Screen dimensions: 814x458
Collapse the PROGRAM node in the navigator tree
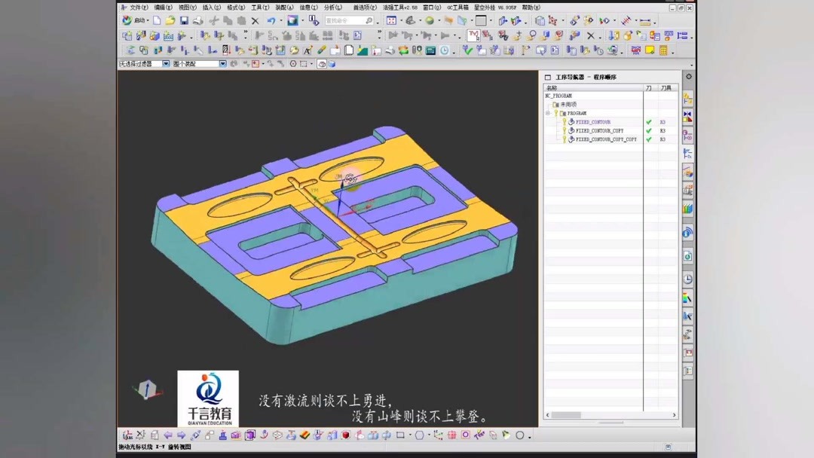point(546,113)
